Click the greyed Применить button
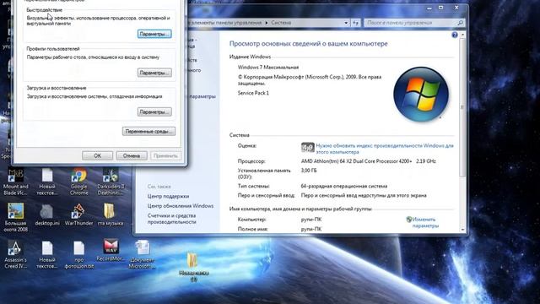The image size is (540, 304). click(x=165, y=155)
